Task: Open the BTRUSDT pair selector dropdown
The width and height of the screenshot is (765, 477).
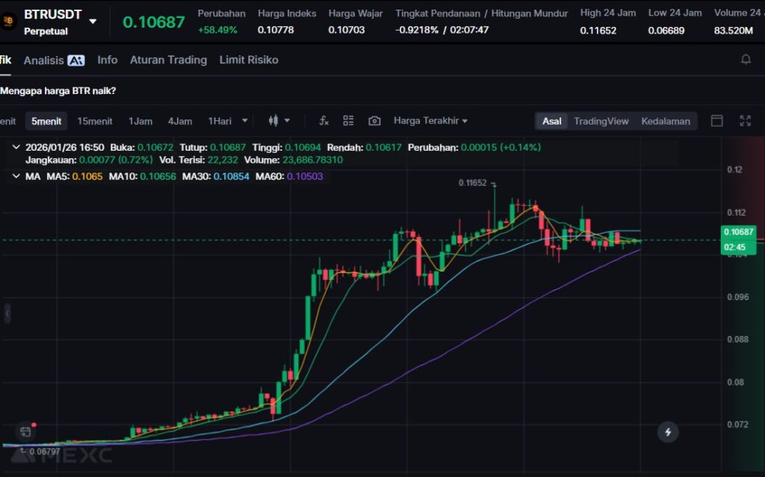Action: (93, 22)
